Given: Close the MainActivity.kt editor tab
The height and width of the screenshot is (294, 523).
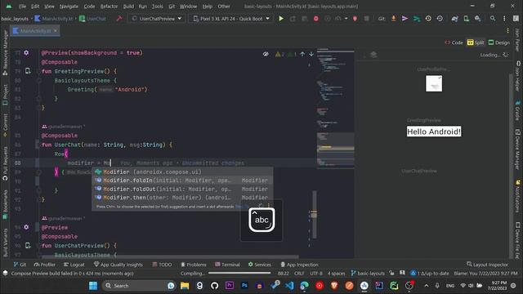Looking at the screenshot, I should (x=56, y=31).
